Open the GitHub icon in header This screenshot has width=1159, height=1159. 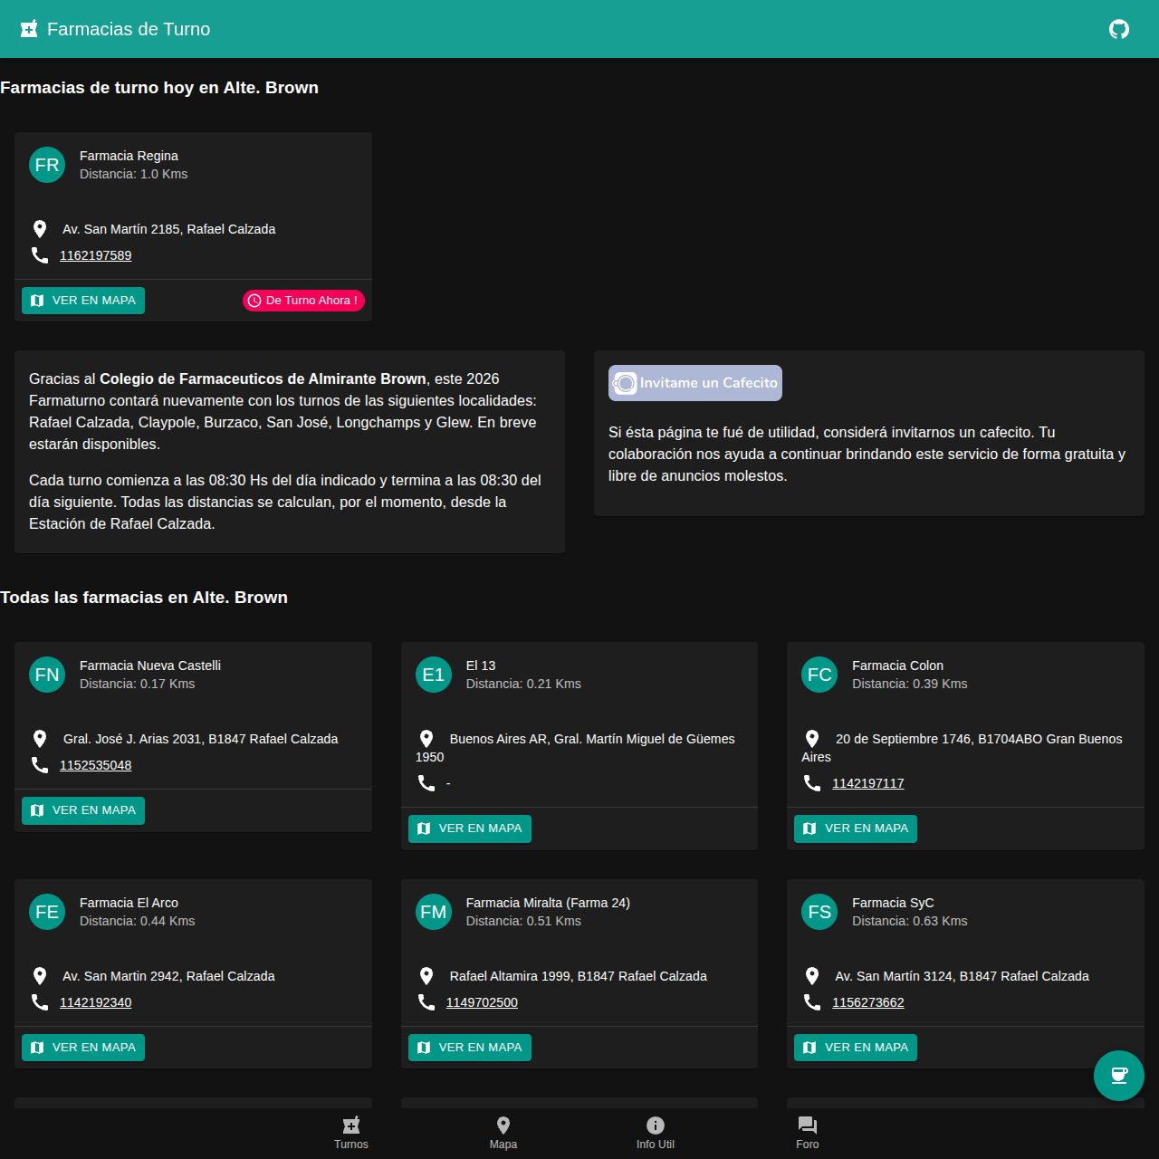(x=1119, y=29)
